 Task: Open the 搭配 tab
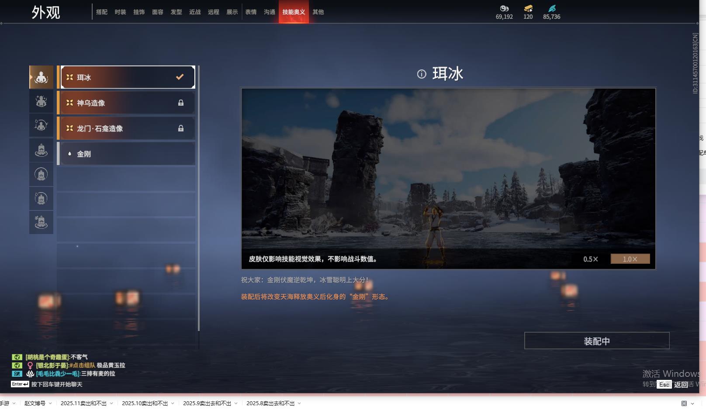tap(102, 12)
